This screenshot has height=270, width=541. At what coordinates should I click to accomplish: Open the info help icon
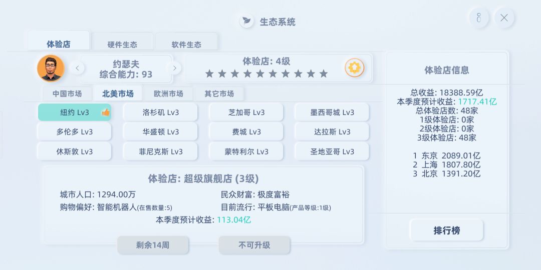478,18
